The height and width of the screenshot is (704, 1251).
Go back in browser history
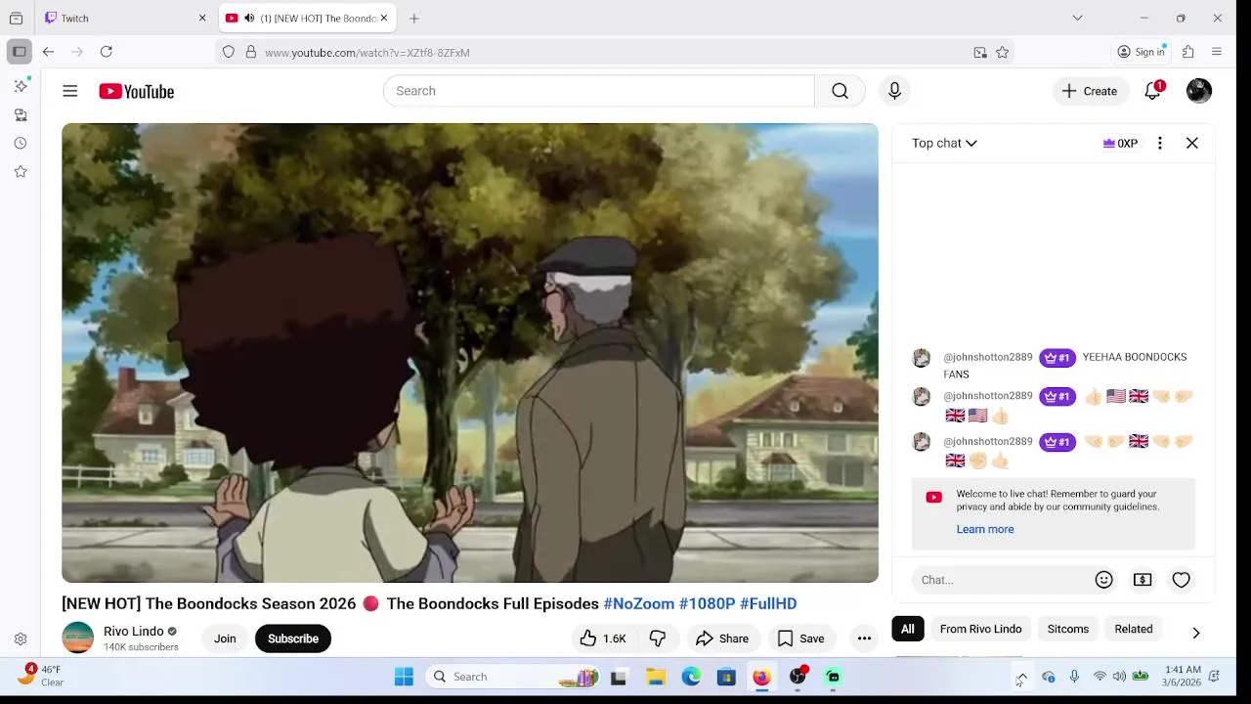[48, 52]
